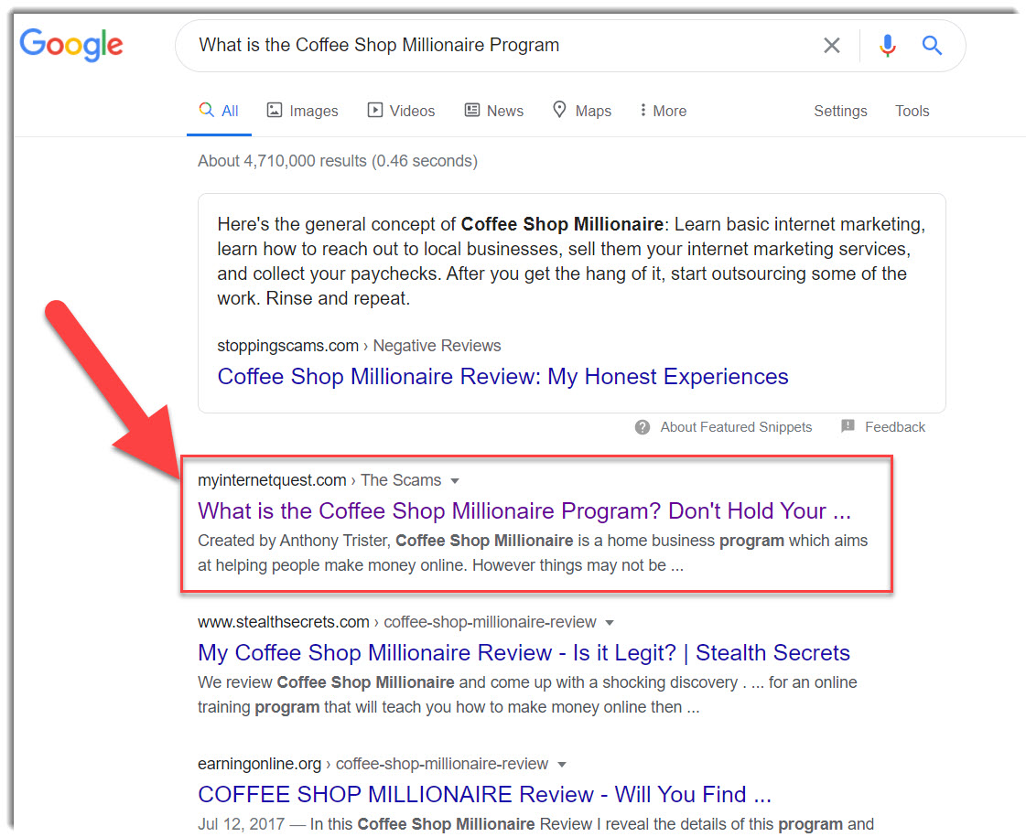The height and width of the screenshot is (837, 1026).
Task: Open Coffee Shop Millionaire Review: My Honest Experiences link
Action: [x=502, y=377]
